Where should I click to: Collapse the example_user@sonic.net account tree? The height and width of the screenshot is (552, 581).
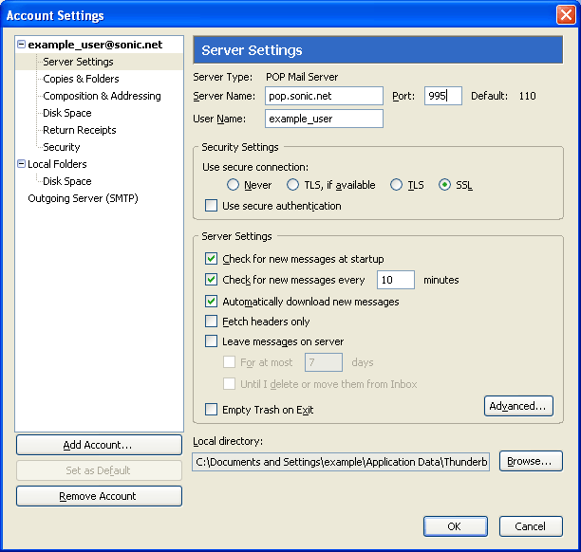pos(22,45)
